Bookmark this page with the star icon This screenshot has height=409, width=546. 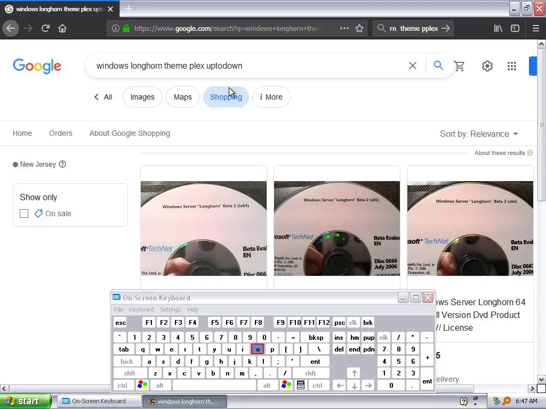coord(359,28)
